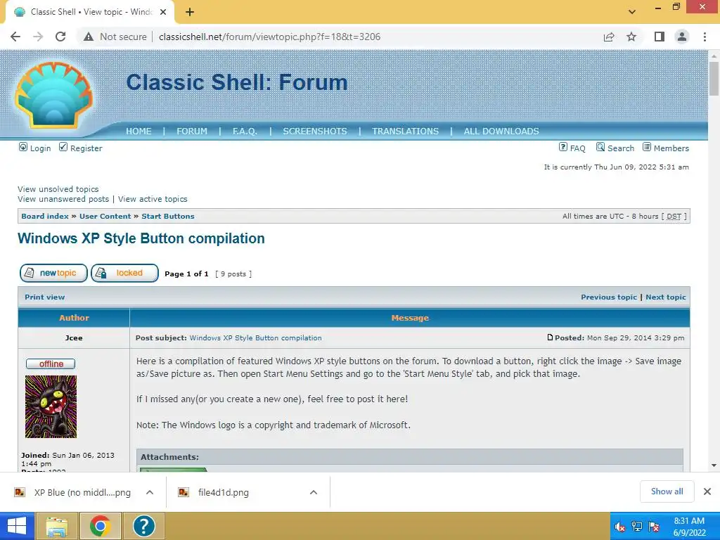This screenshot has height=540, width=720.
Task: Click Show all downloads button
Action: pos(667,491)
